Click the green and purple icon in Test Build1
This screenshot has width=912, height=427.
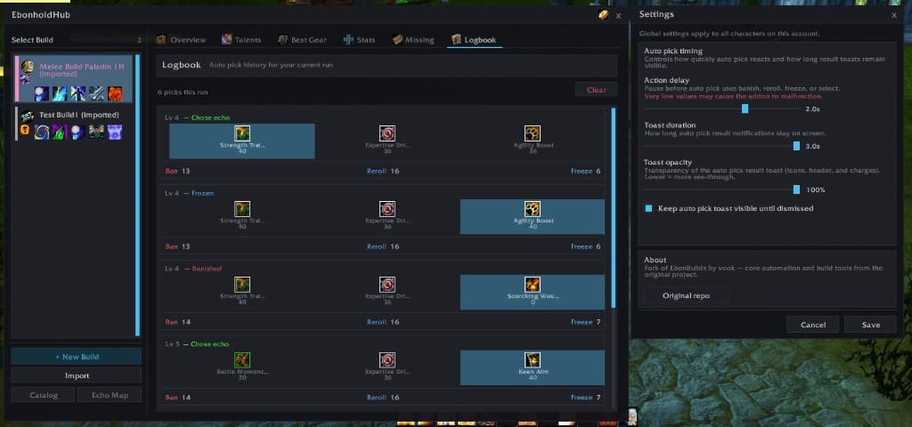[60, 133]
